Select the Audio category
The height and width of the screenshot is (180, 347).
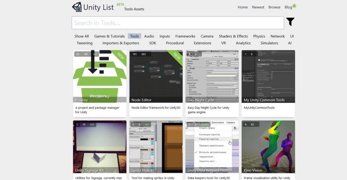coord(149,36)
